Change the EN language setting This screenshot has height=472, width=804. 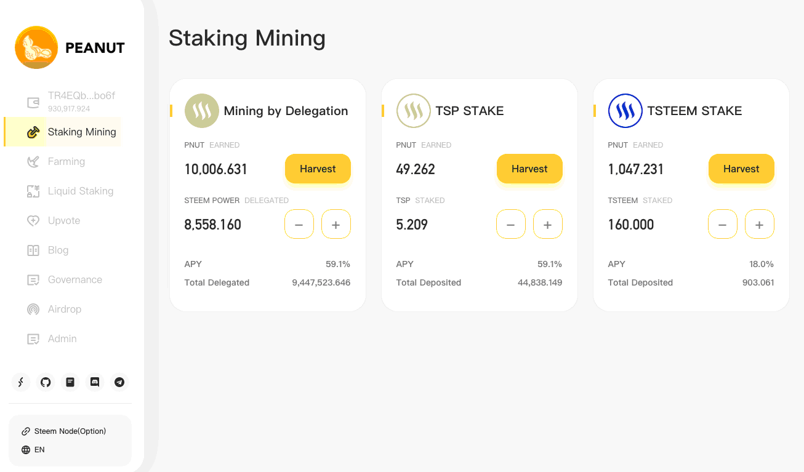tap(39, 450)
